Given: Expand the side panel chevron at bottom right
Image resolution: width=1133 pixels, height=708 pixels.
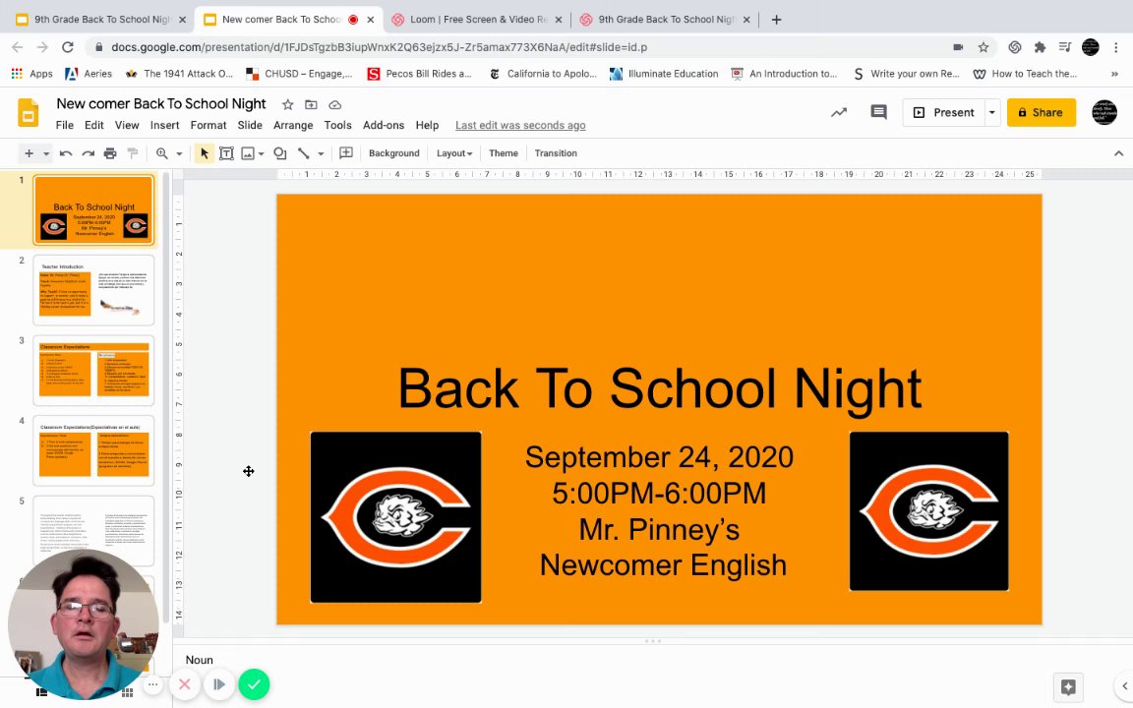Looking at the screenshot, I should 1124,686.
